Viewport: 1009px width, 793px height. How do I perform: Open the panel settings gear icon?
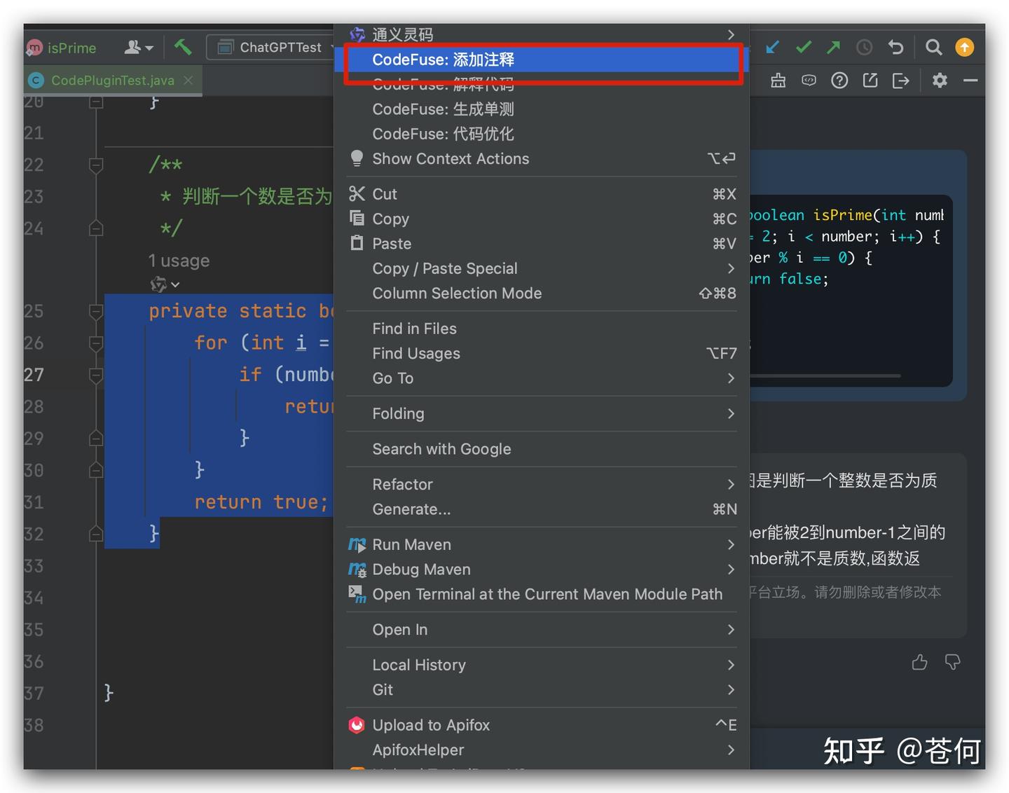(940, 81)
